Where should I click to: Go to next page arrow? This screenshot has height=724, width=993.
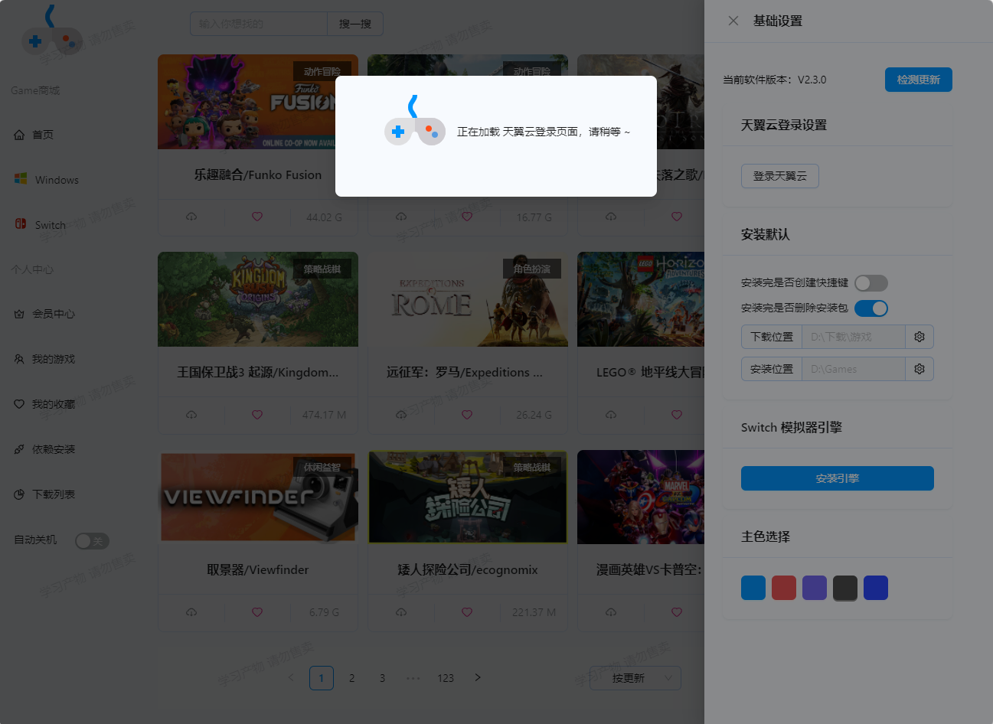(x=478, y=677)
